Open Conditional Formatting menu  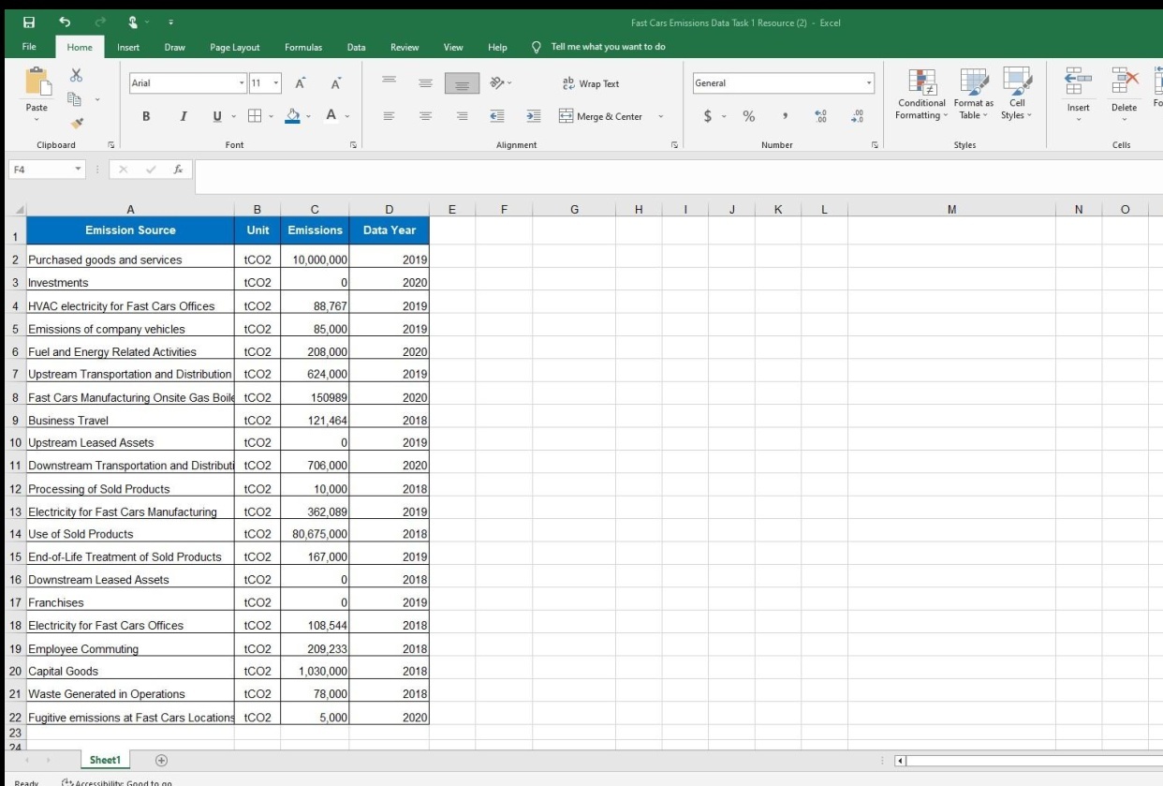tap(921, 94)
